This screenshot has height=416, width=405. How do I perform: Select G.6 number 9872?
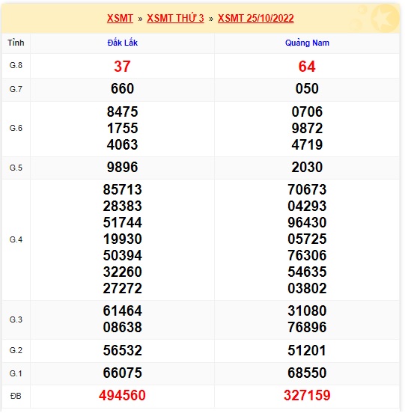click(307, 129)
